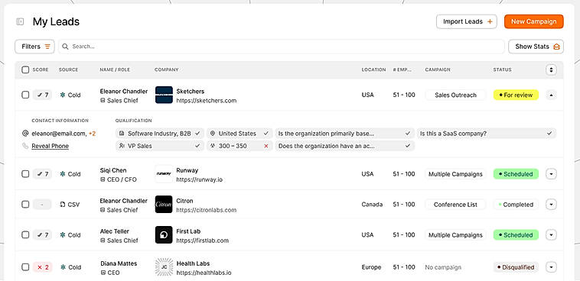Click the score 7 badge for Alec Teller

(x=43, y=235)
